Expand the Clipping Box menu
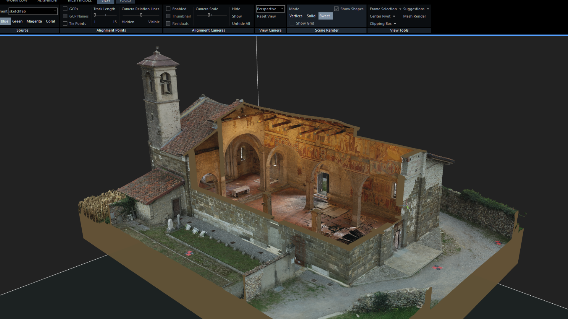Image resolution: width=568 pixels, height=319 pixels. pos(383,24)
